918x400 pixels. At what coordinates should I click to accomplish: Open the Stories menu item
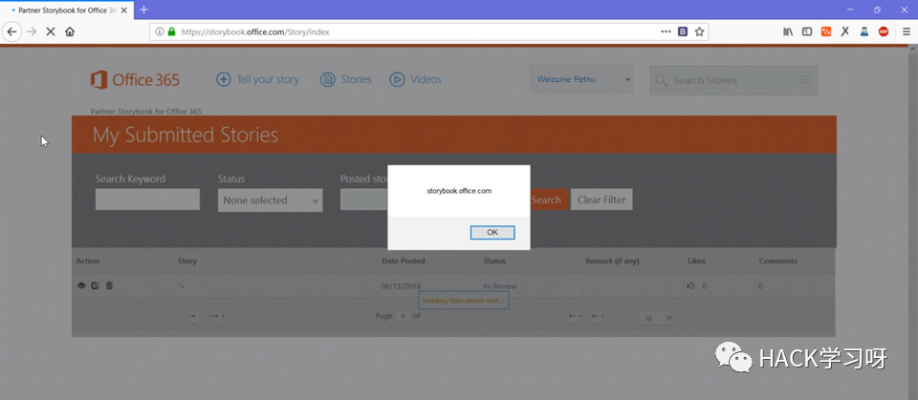(345, 79)
